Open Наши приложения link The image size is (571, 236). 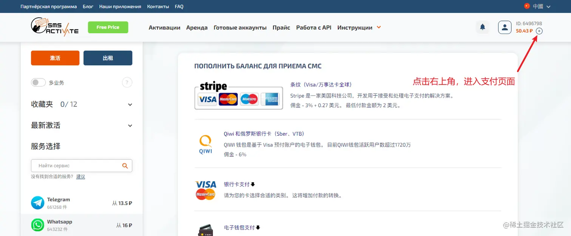120,6
